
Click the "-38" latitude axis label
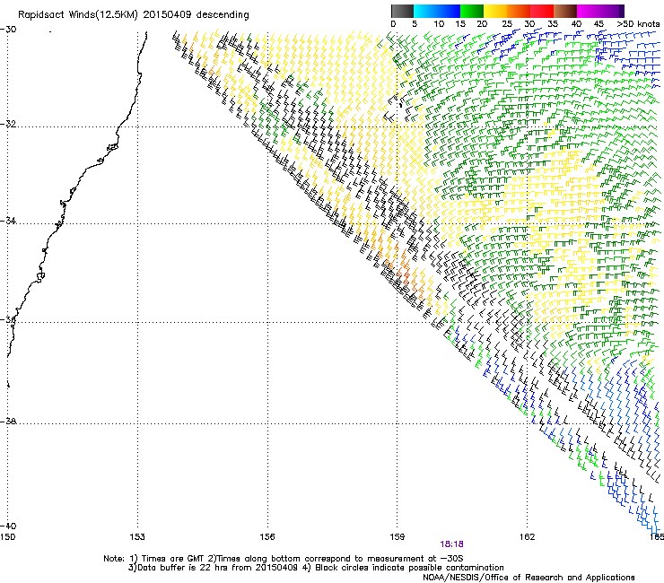pyautogui.click(x=8, y=422)
